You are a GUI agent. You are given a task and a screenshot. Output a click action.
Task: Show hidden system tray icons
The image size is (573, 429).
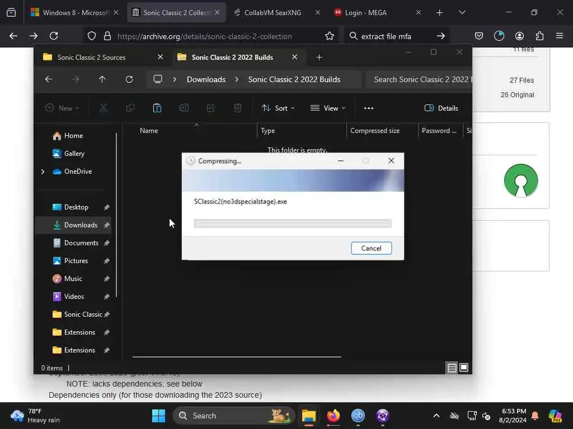click(x=436, y=416)
